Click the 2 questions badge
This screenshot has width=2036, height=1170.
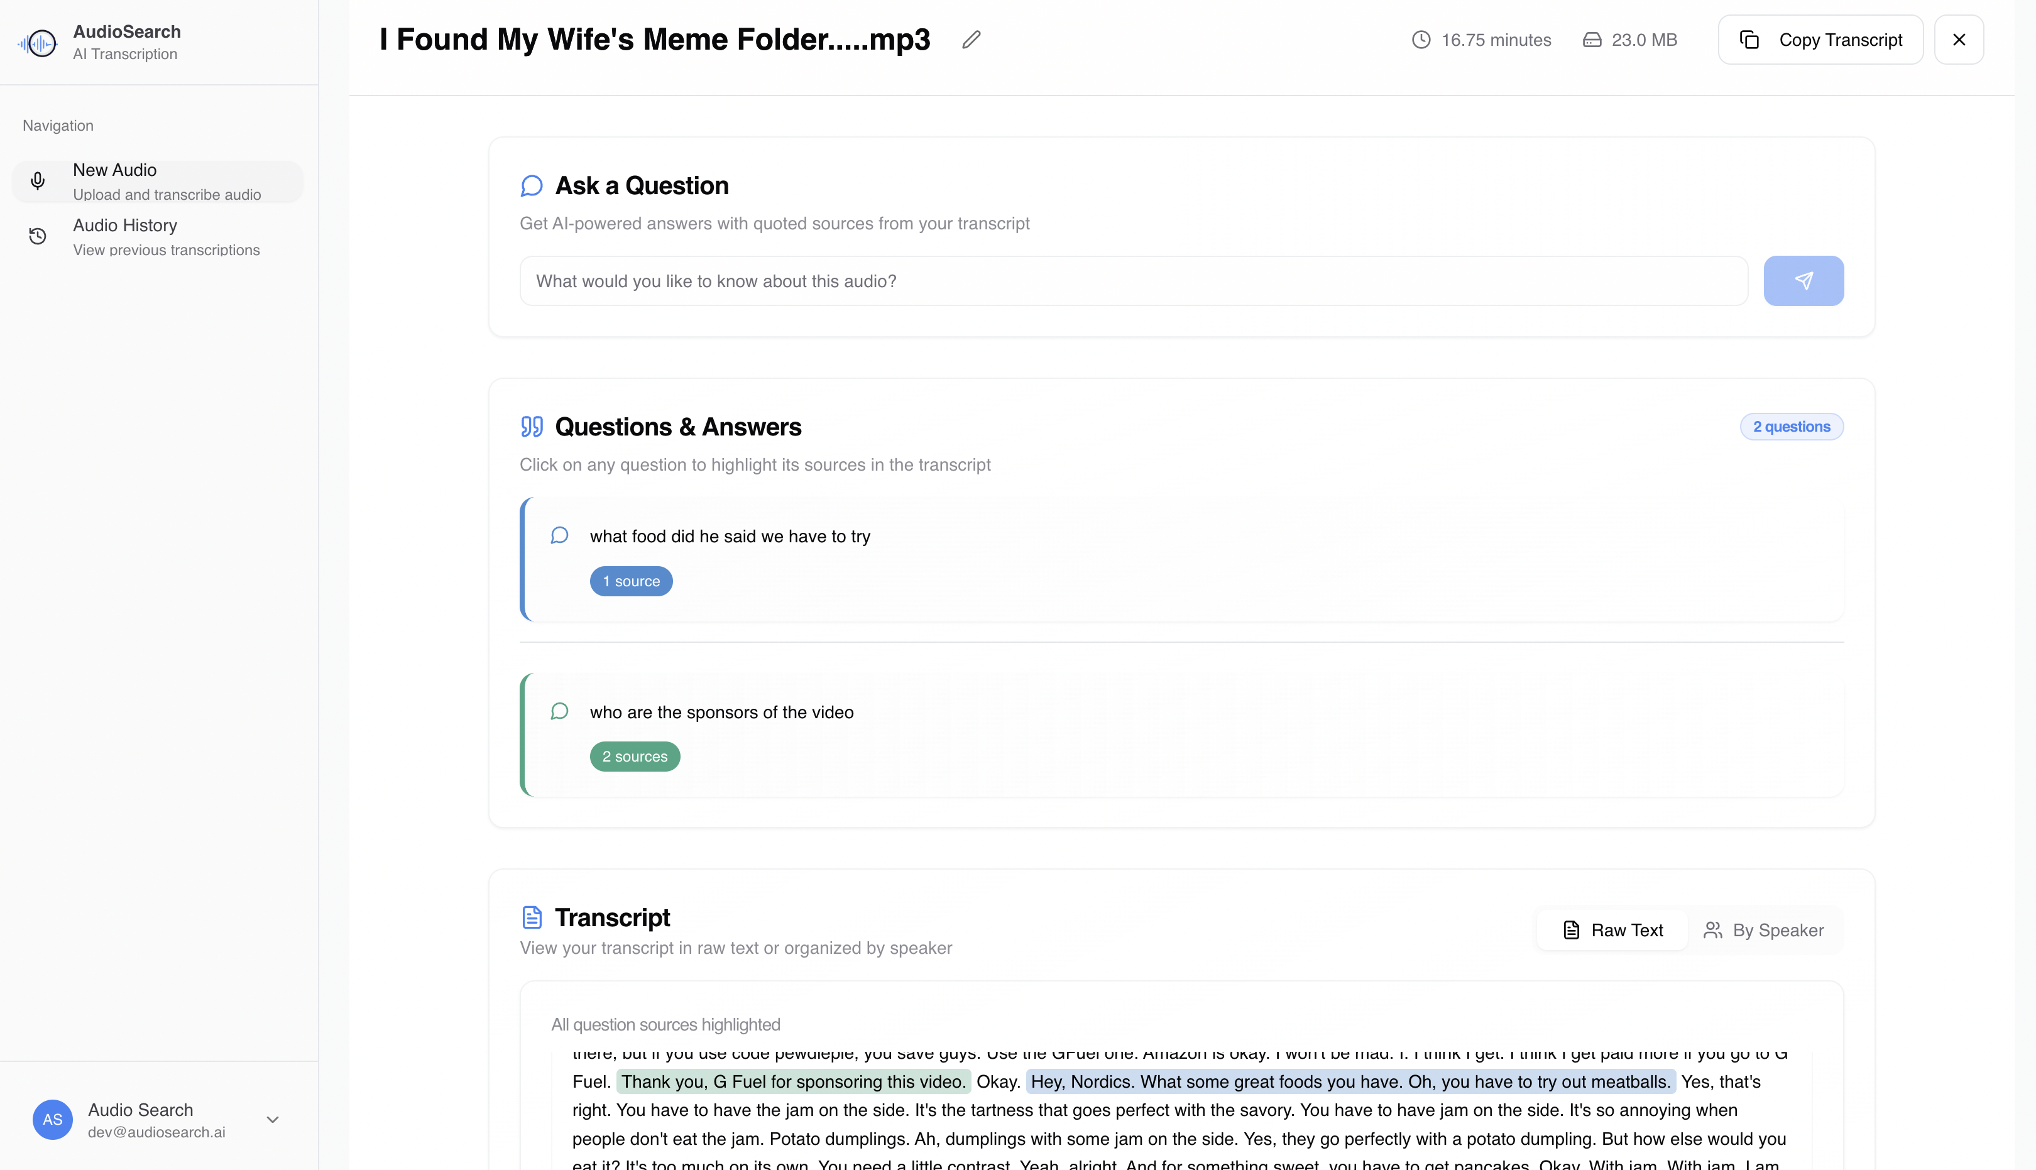pyautogui.click(x=1791, y=427)
